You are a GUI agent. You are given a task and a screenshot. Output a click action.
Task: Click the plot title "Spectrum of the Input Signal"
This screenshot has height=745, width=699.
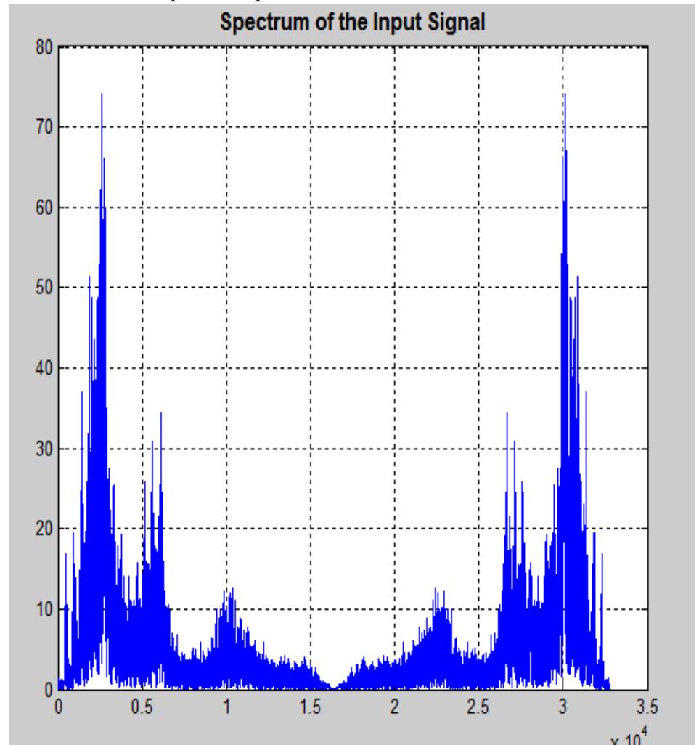352,23
